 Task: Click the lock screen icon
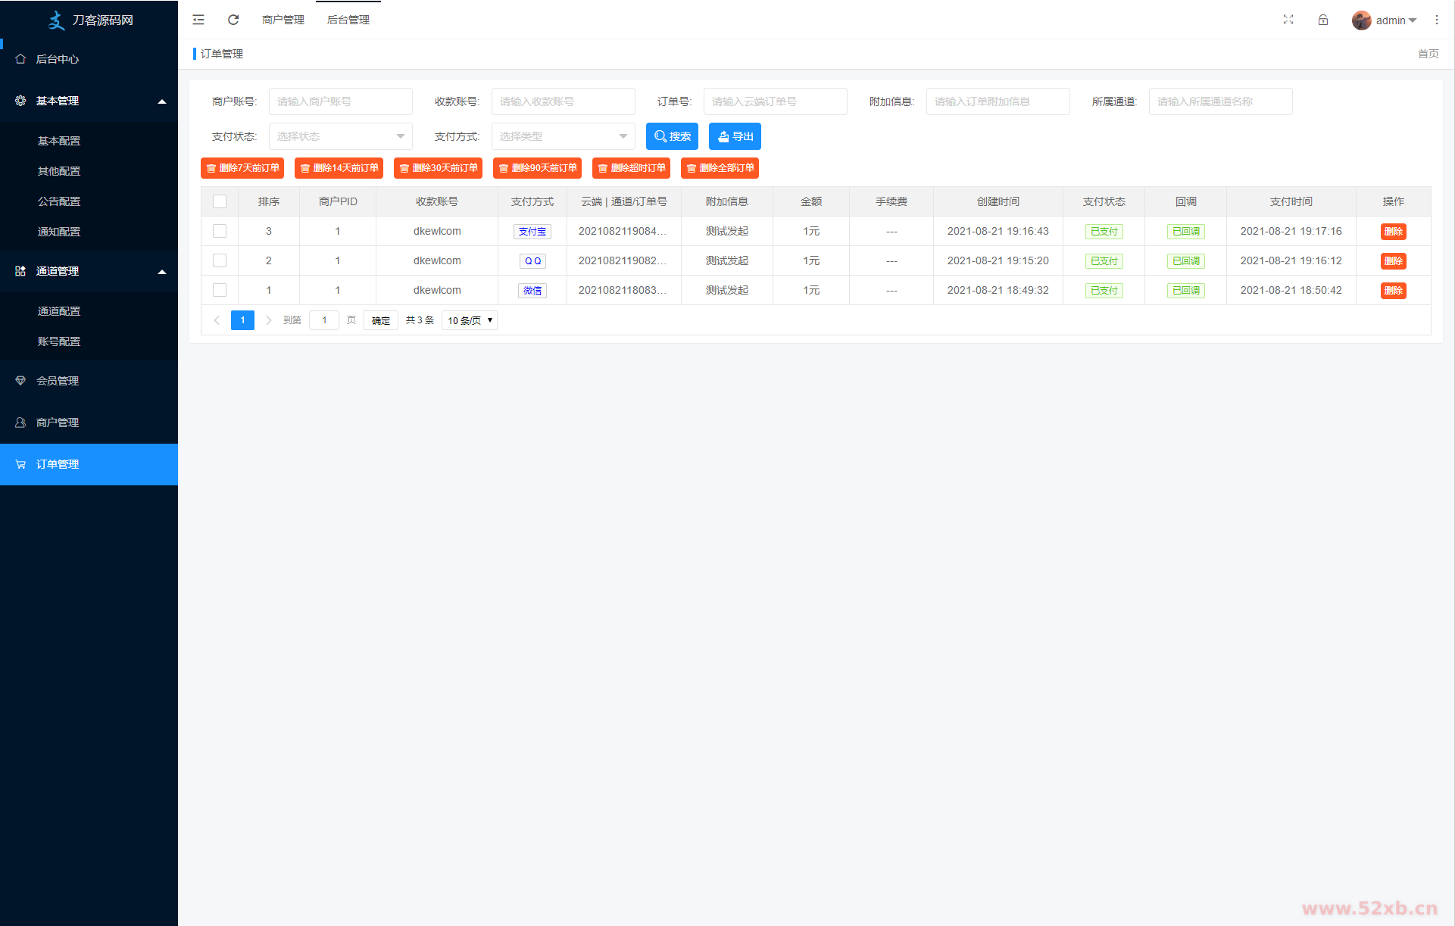pyautogui.click(x=1323, y=20)
